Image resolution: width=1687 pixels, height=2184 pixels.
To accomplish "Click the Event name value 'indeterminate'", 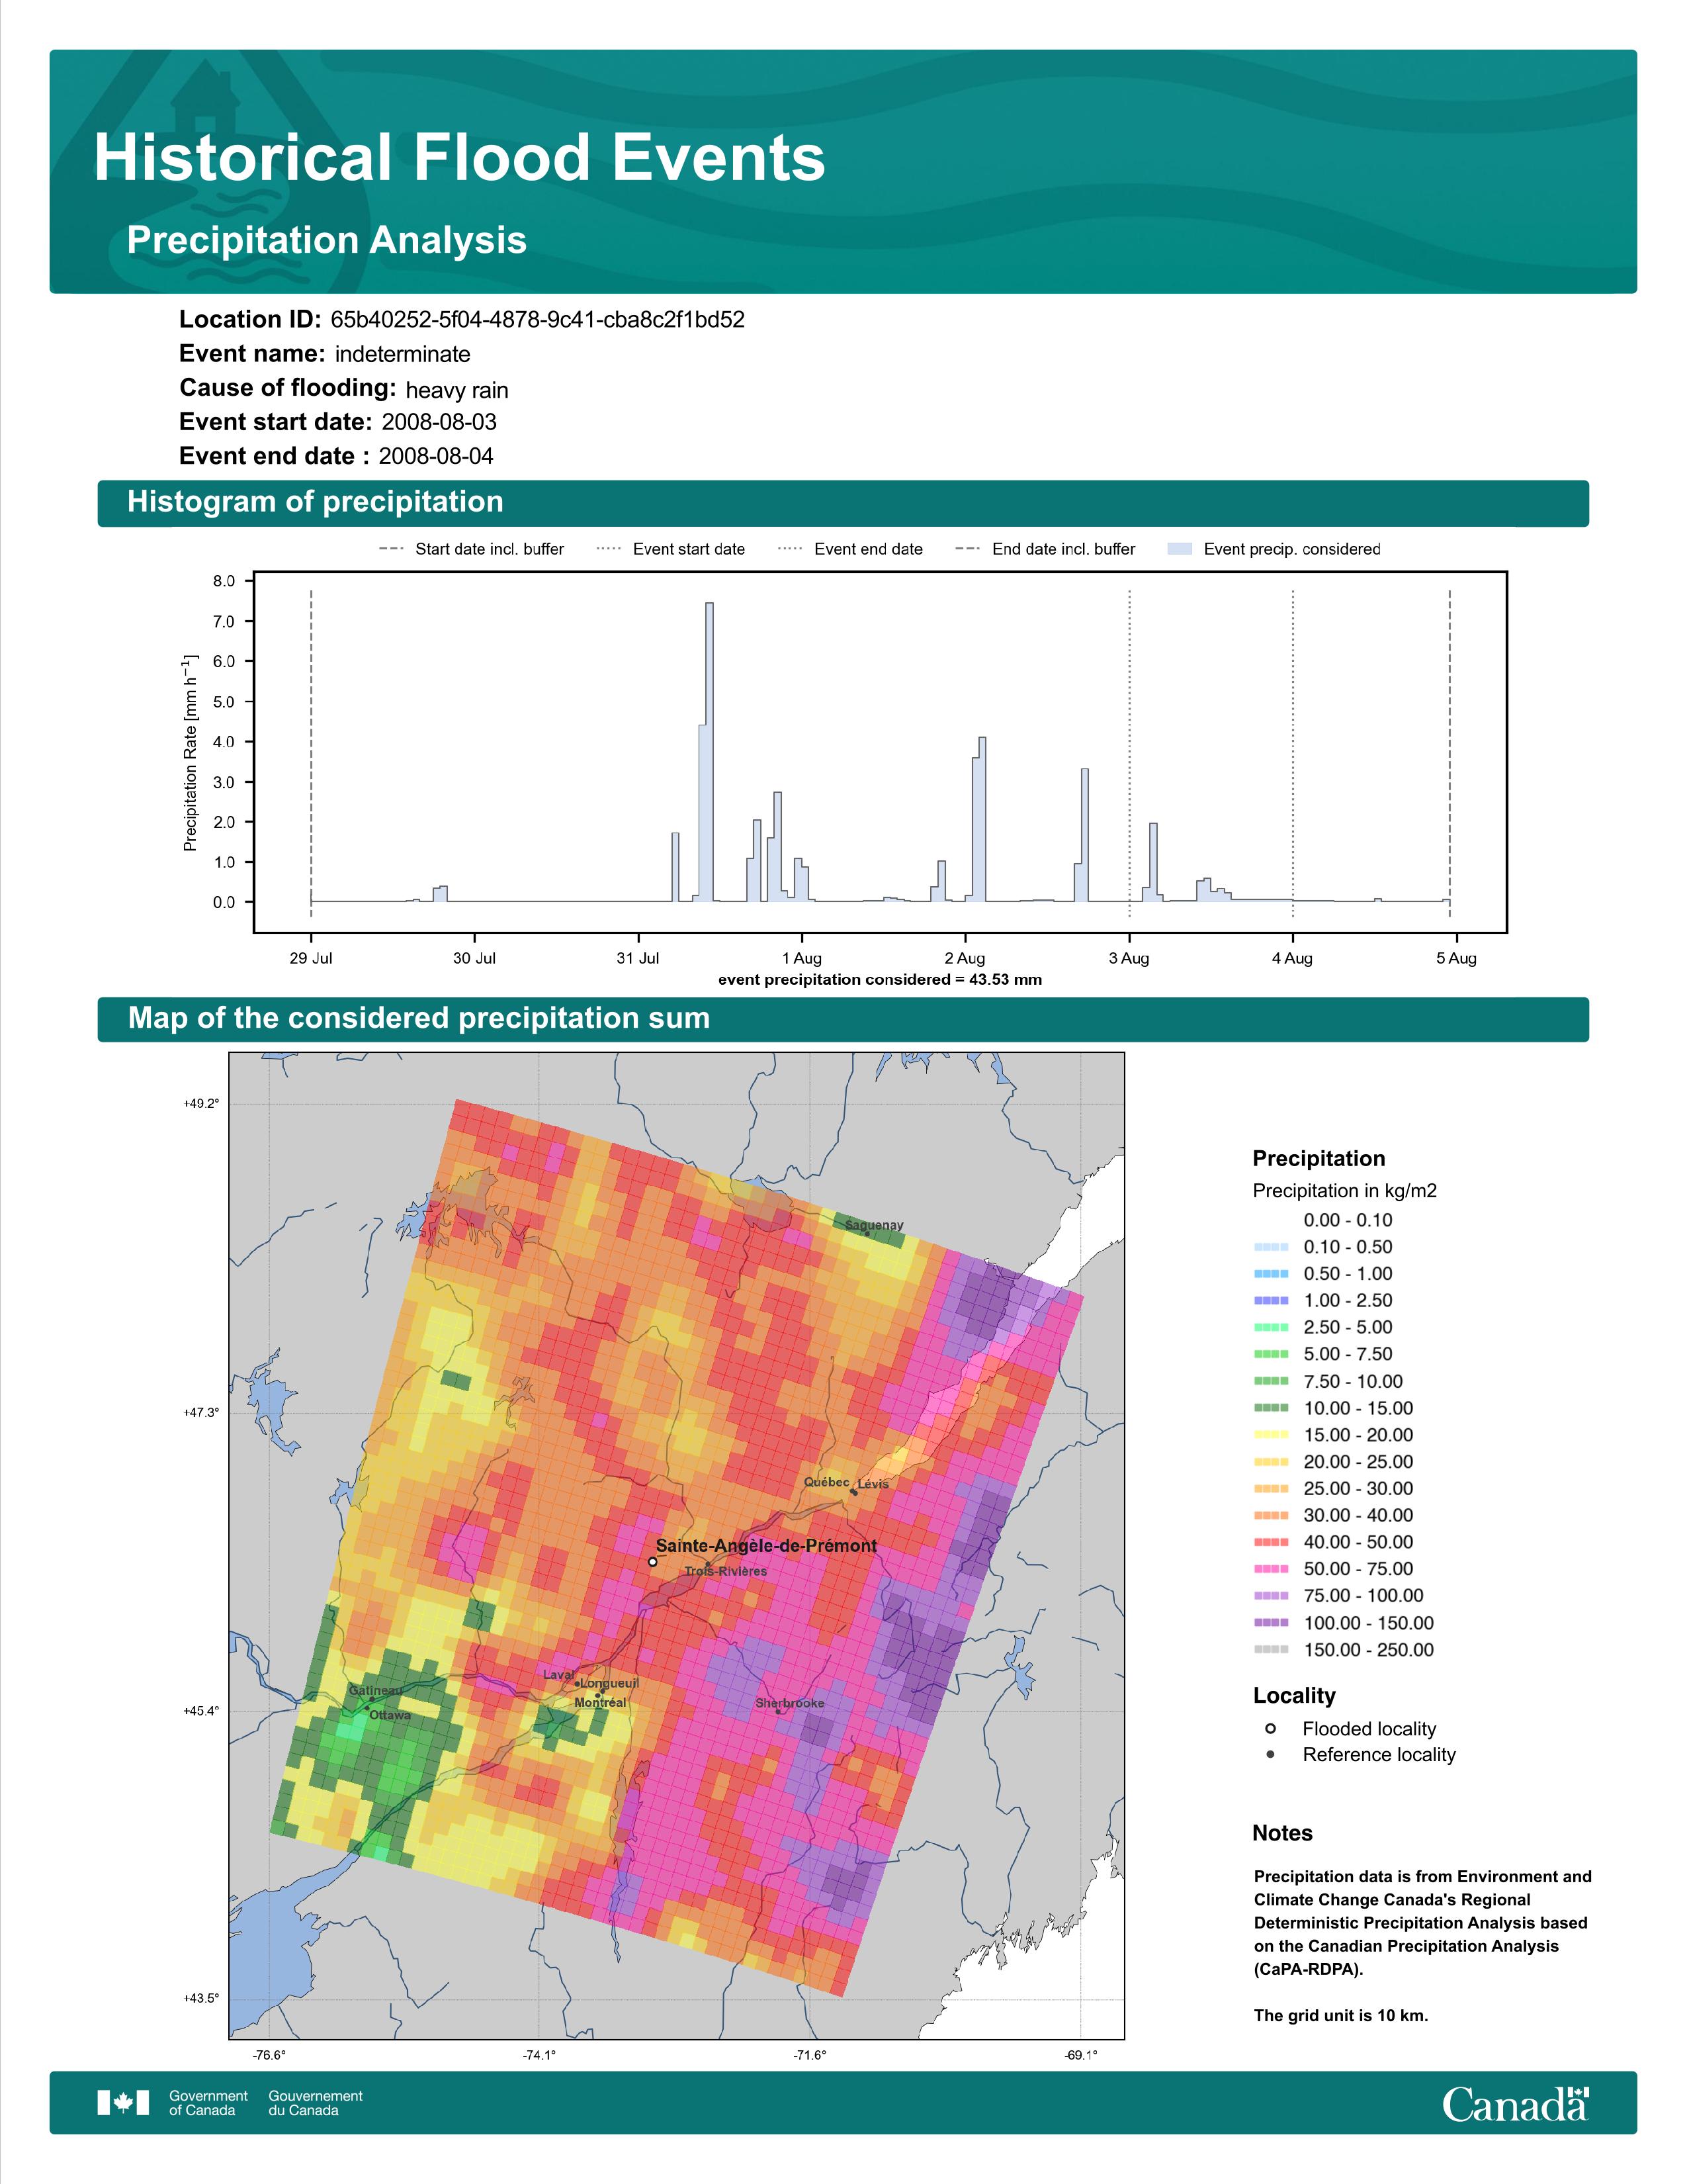I will (403, 354).
